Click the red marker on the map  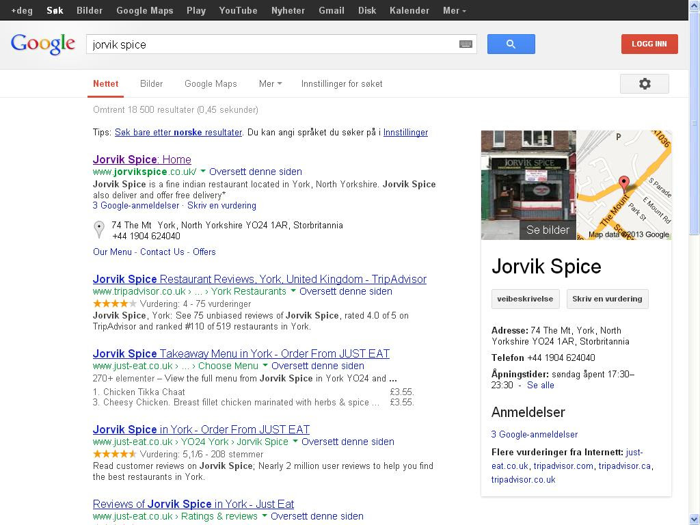(624, 184)
